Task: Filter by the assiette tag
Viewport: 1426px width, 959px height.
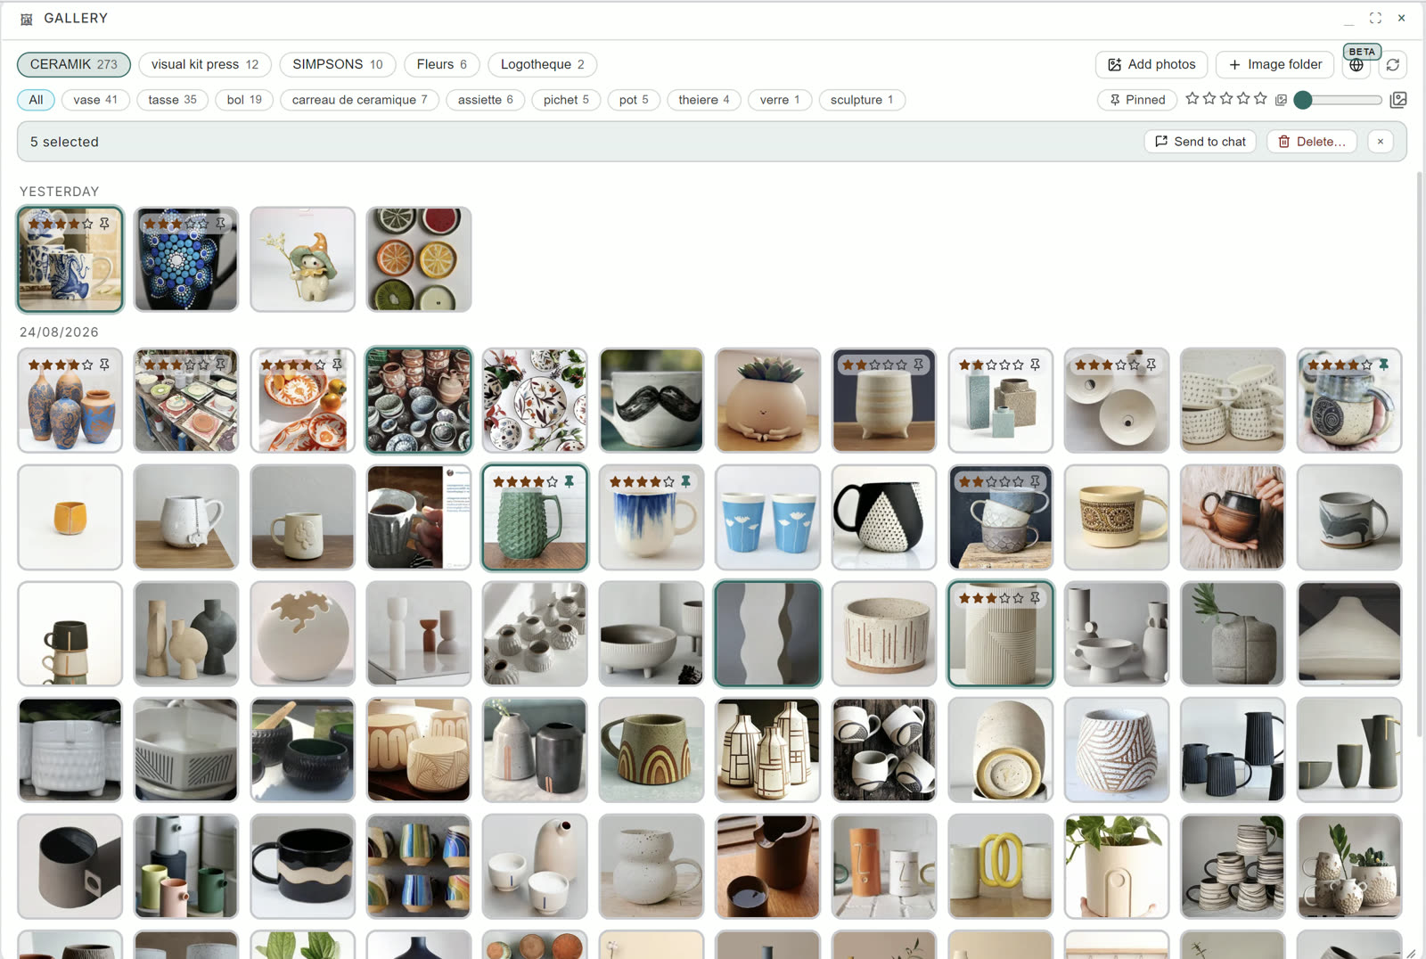Action: pos(486,100)
